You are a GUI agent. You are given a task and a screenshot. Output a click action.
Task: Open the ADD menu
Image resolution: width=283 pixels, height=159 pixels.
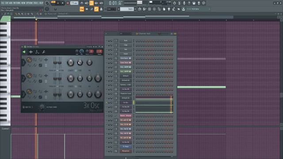(x=11, y=3)
